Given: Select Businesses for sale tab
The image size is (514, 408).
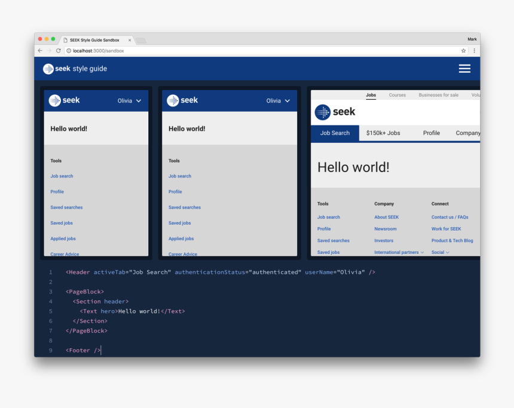Looking at the screenshot, I should click(438, 95).
